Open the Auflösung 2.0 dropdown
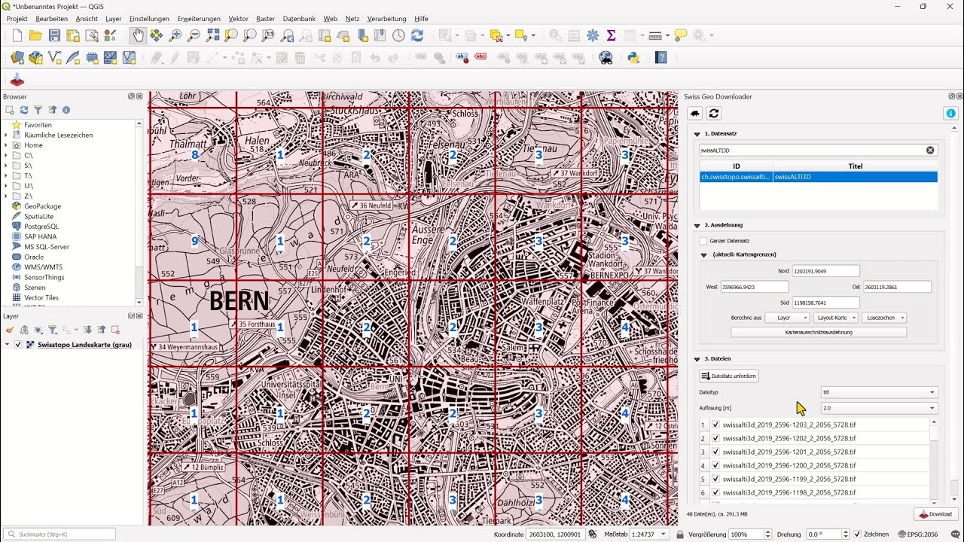Viewport: 964px width, 542px height. click(879, 408)
